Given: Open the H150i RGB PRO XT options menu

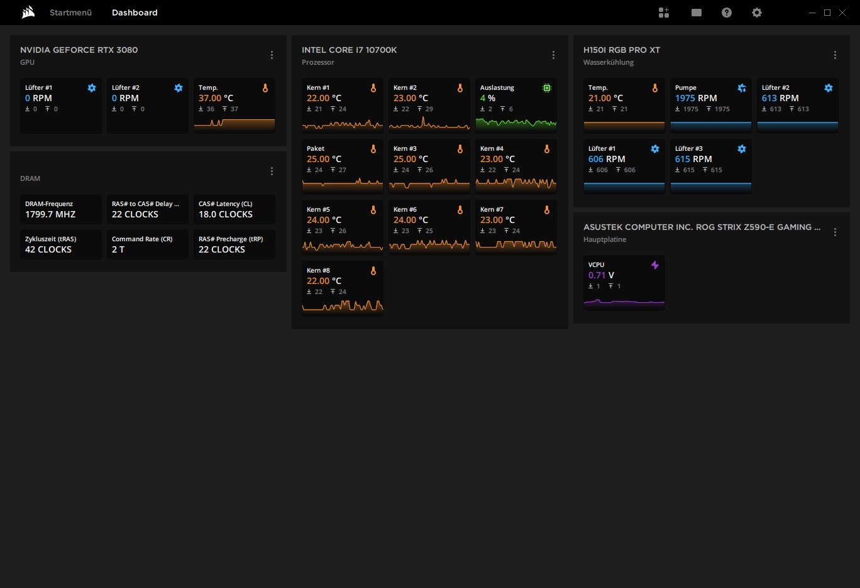Looking at the screenshot, I should tap(835, 55).
